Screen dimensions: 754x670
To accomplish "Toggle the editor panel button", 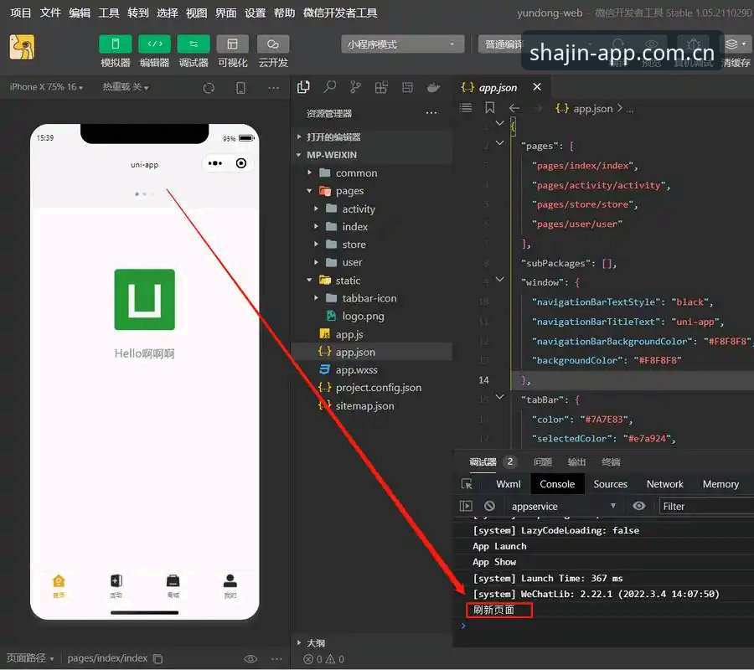I will pos(154,44).
